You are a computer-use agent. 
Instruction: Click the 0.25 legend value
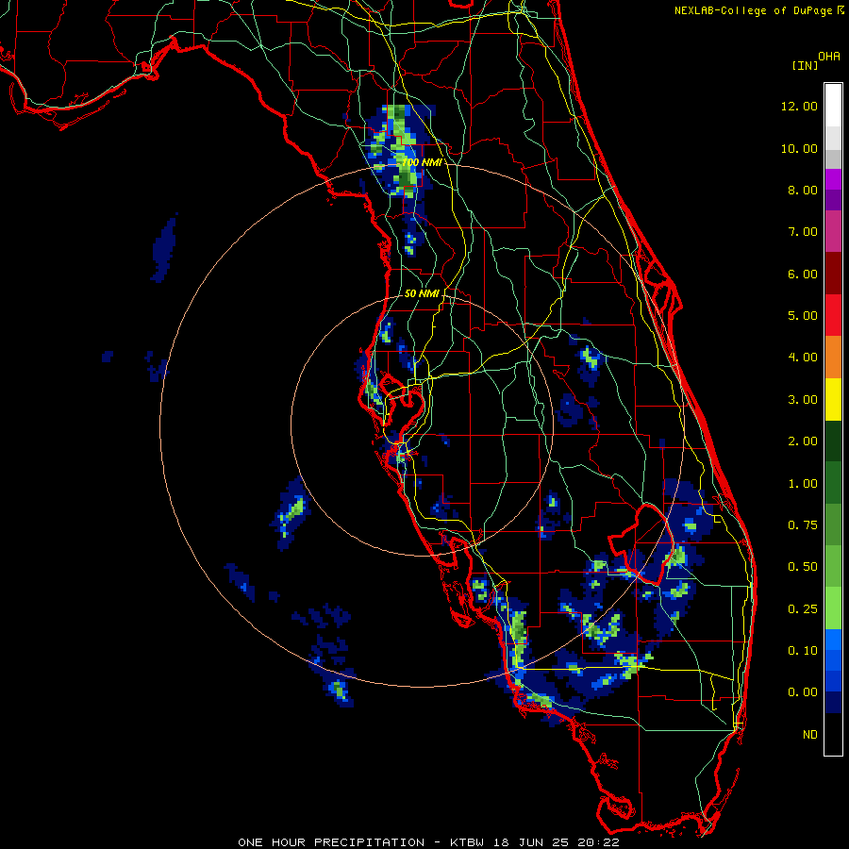click(802, 609)
